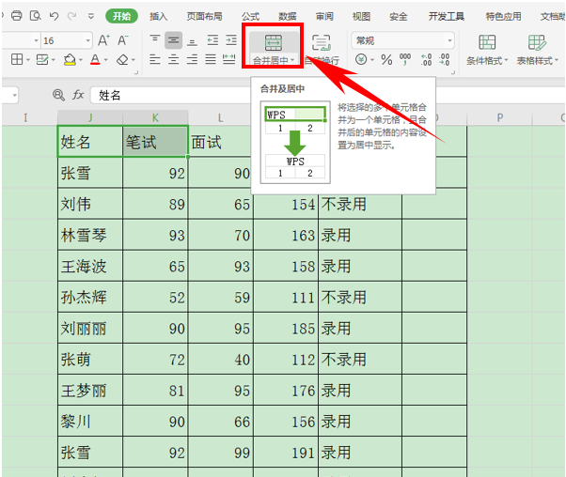The width and height of the screenshot is (566, 477).
Task: Open the font size 16 dropdown
Action: (x=87, y=40)
